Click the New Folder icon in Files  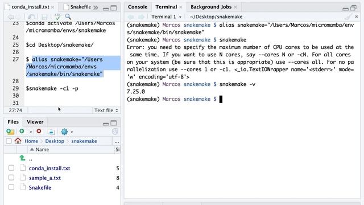10,132
